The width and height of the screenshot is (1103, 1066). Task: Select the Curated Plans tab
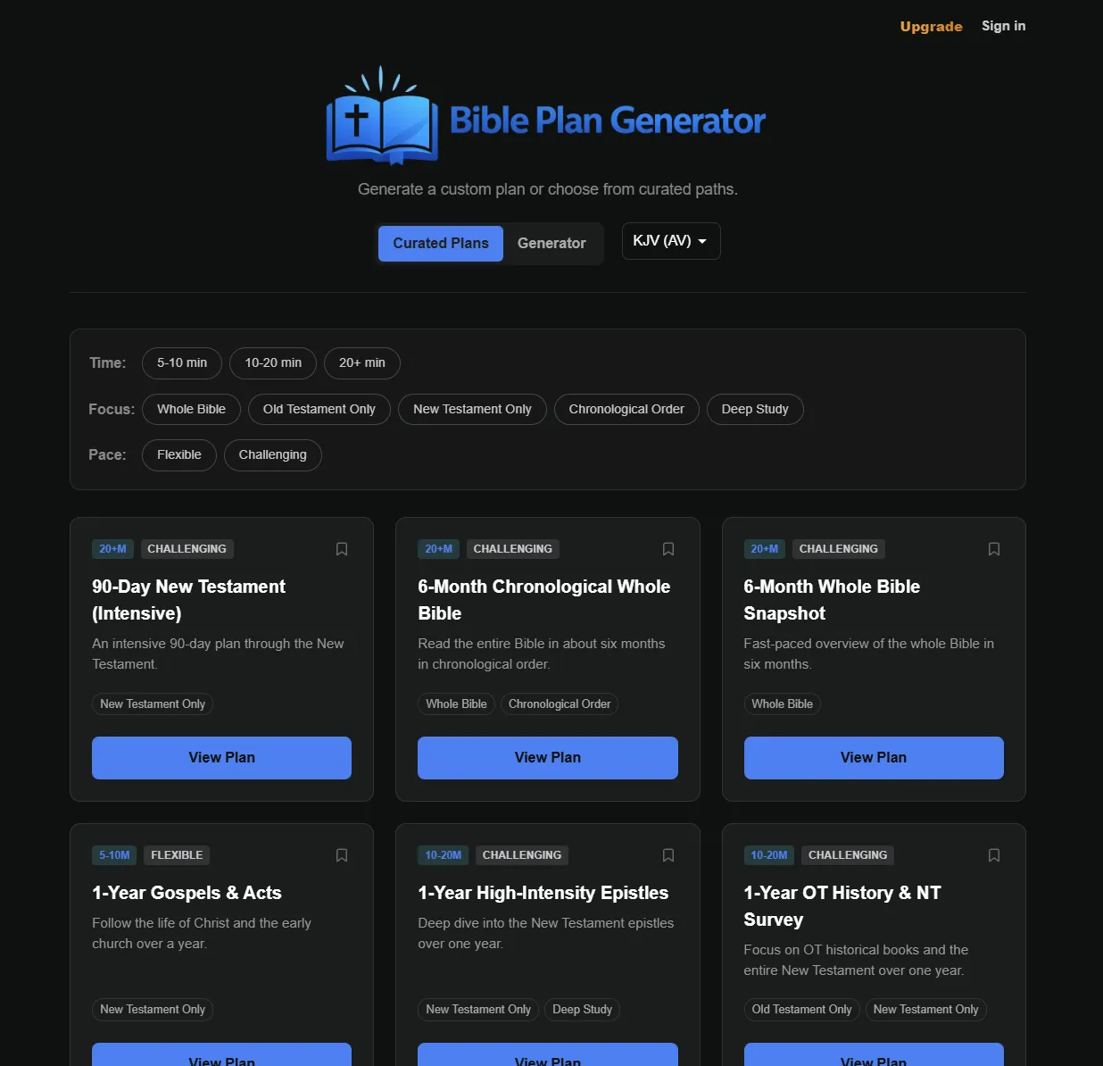(x=440, y=243)
